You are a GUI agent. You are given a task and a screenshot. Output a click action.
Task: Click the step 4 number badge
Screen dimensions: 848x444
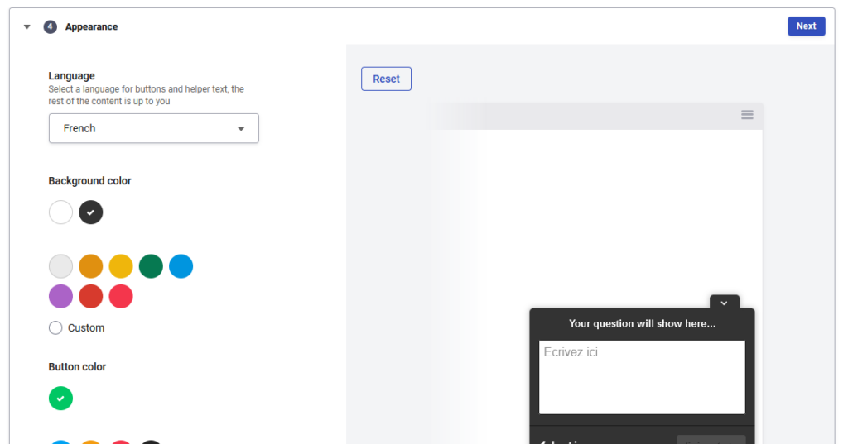51,27
